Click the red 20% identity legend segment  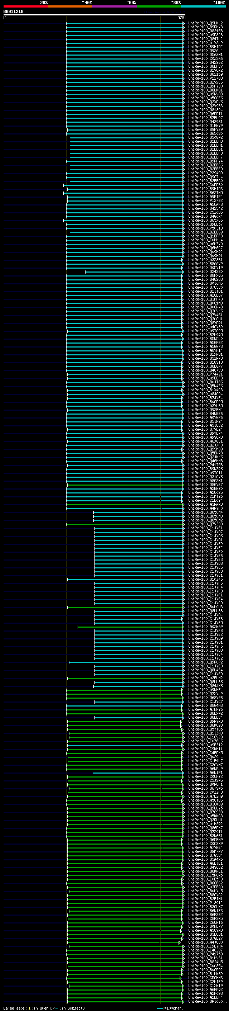coord(25,6)
